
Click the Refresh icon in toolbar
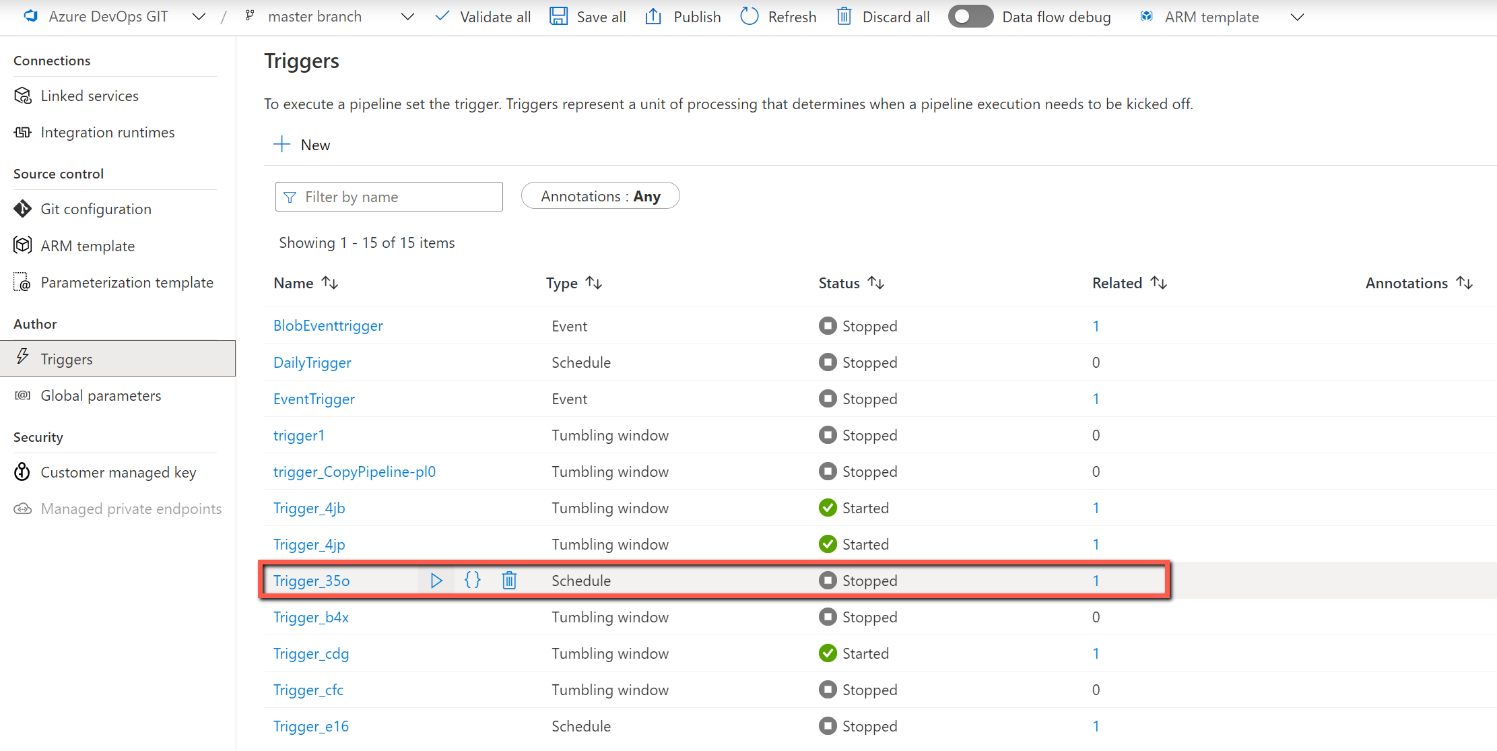[x=750, y=16]
